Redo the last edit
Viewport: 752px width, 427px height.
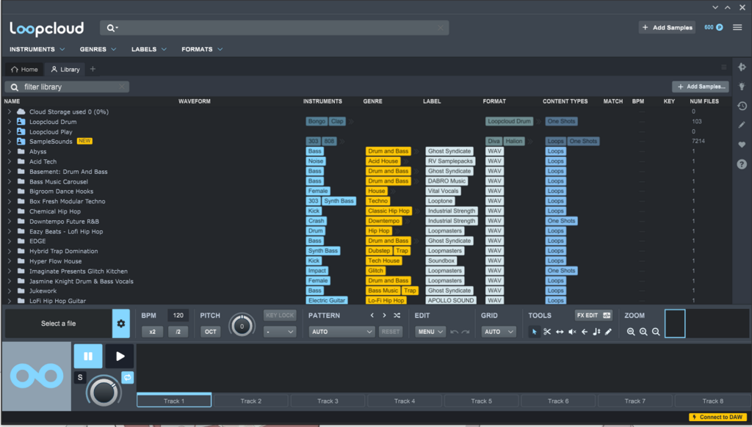click(x=465, y=332)
